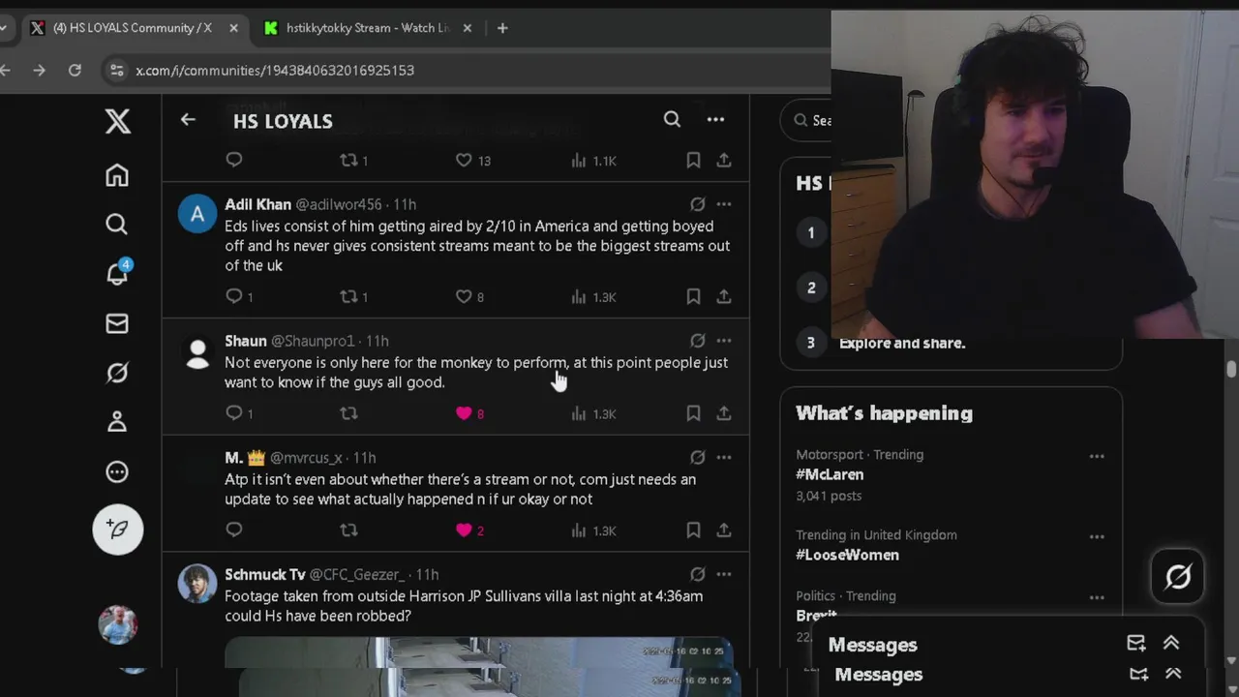1239x697 pixels.
Task: Open the X logo home link
Action: pyautogui.click(x=117, y=121)
